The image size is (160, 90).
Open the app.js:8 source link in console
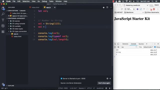click(153, 52)
